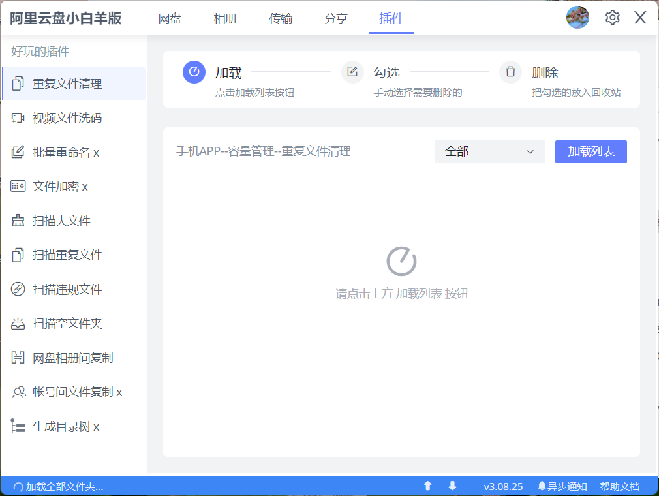Select the 生成目录树 x plugin entry

74,426
